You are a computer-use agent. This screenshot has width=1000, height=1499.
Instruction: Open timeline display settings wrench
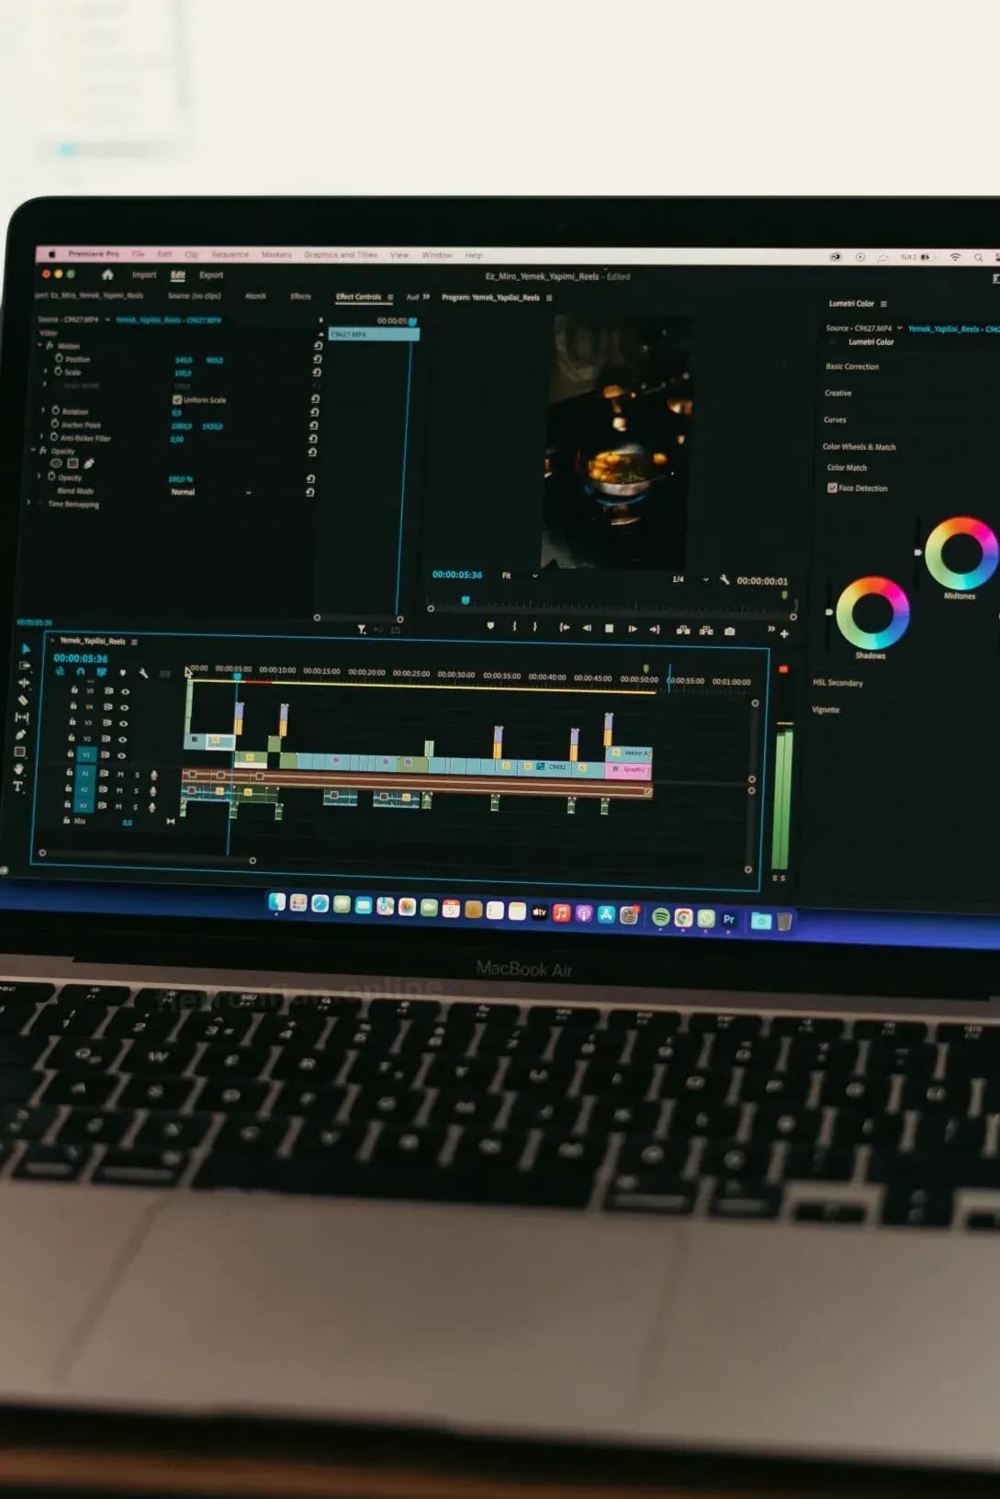point(143,673)
